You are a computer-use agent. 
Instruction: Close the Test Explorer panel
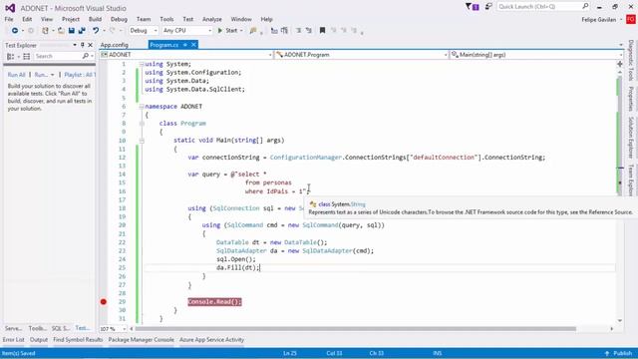91,45
